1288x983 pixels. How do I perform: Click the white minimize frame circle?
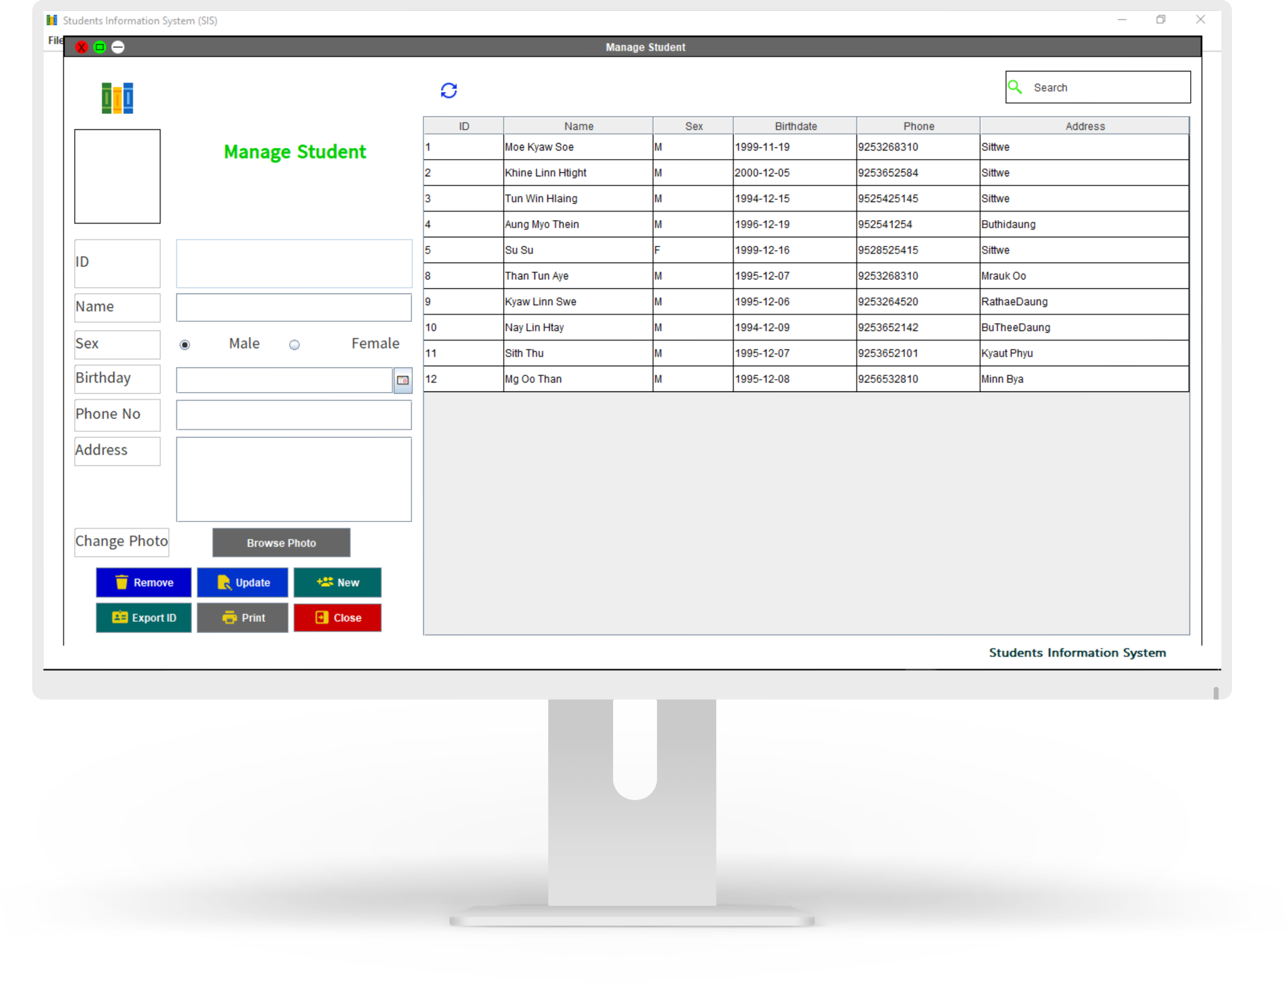point(118,47)
